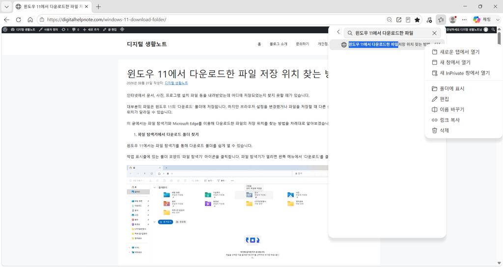503x267 pixels.
Task: Select 링크 복사 in the context menu
Action: point(464,120)
